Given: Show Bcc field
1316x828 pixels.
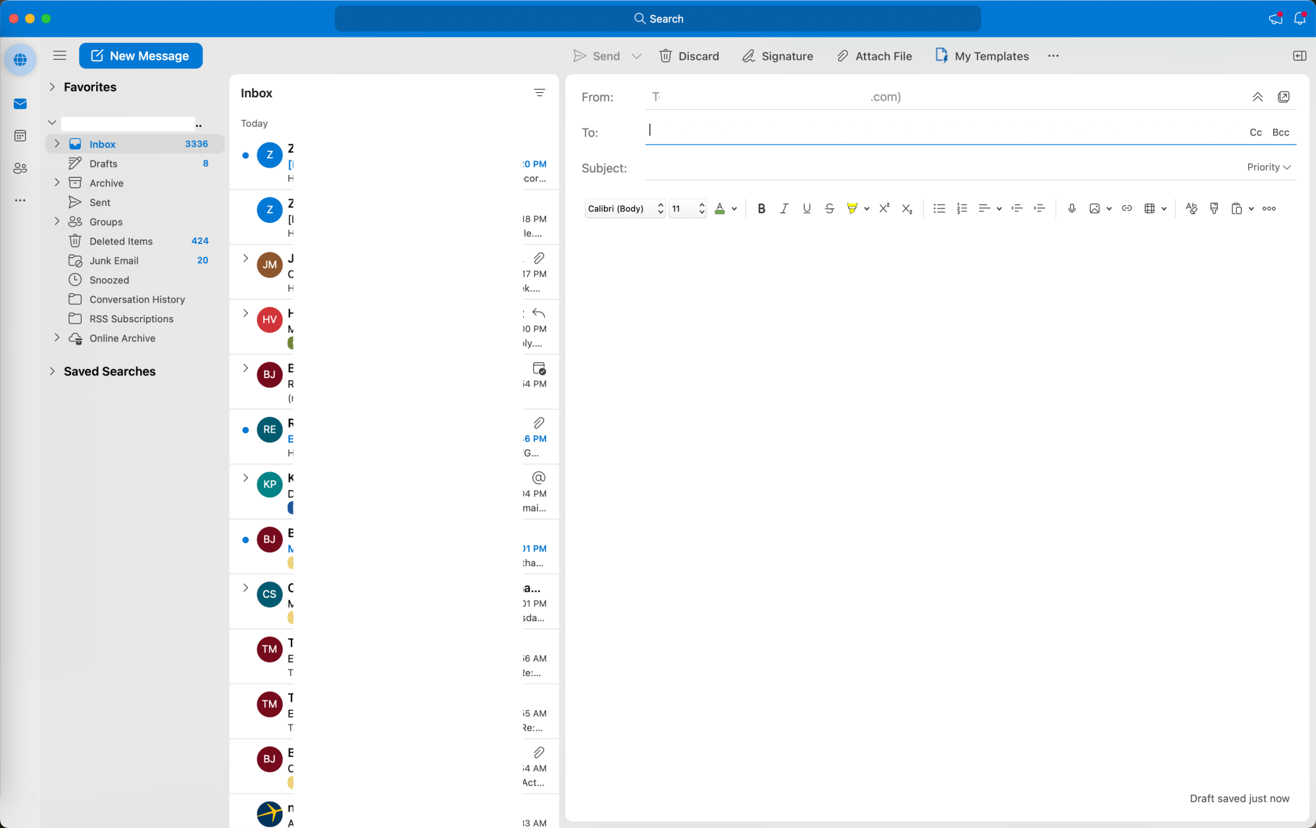Looking at the screenshot, I should pos(1280,132).
